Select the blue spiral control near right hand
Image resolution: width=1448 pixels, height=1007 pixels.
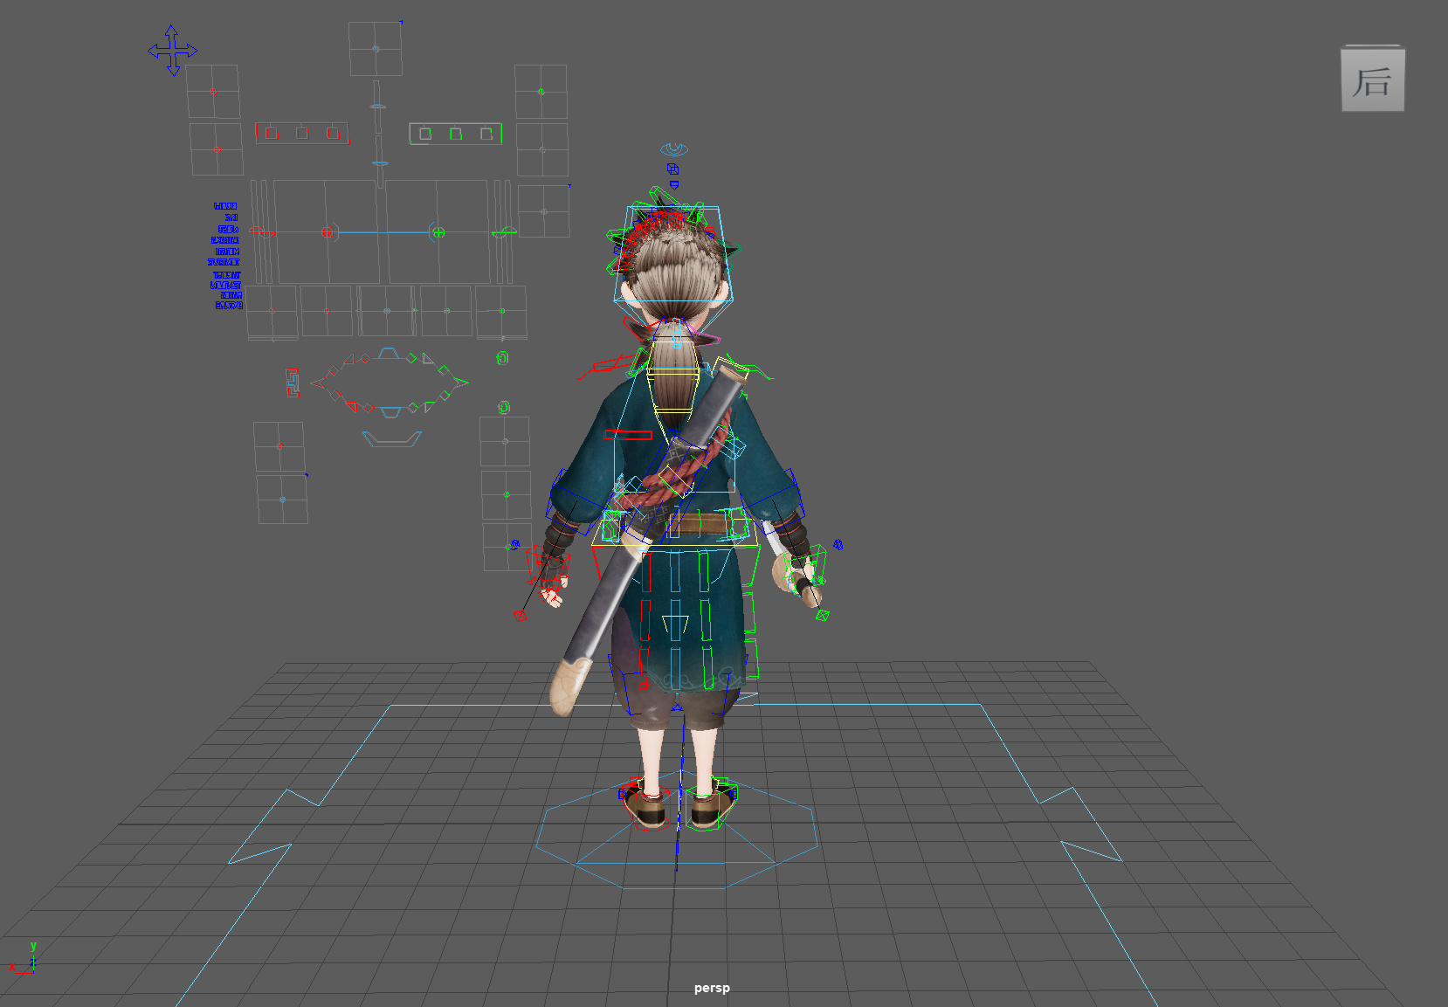838,545
